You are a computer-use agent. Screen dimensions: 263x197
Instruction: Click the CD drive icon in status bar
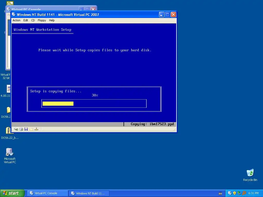[x=21, y=129]
